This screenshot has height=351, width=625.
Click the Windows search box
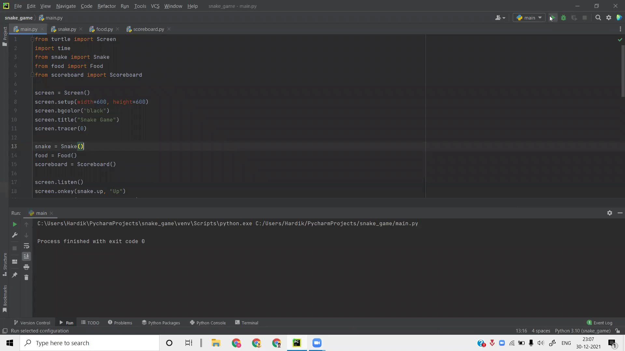click(x=90, y=343)
